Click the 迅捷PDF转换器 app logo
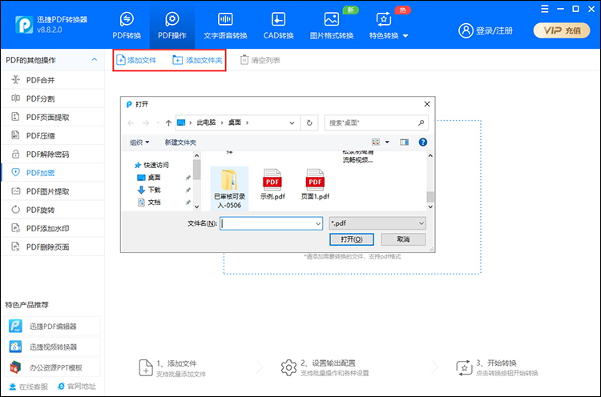Screen dimensions: 601x397 pyautogui.click(x=24, y=25)
